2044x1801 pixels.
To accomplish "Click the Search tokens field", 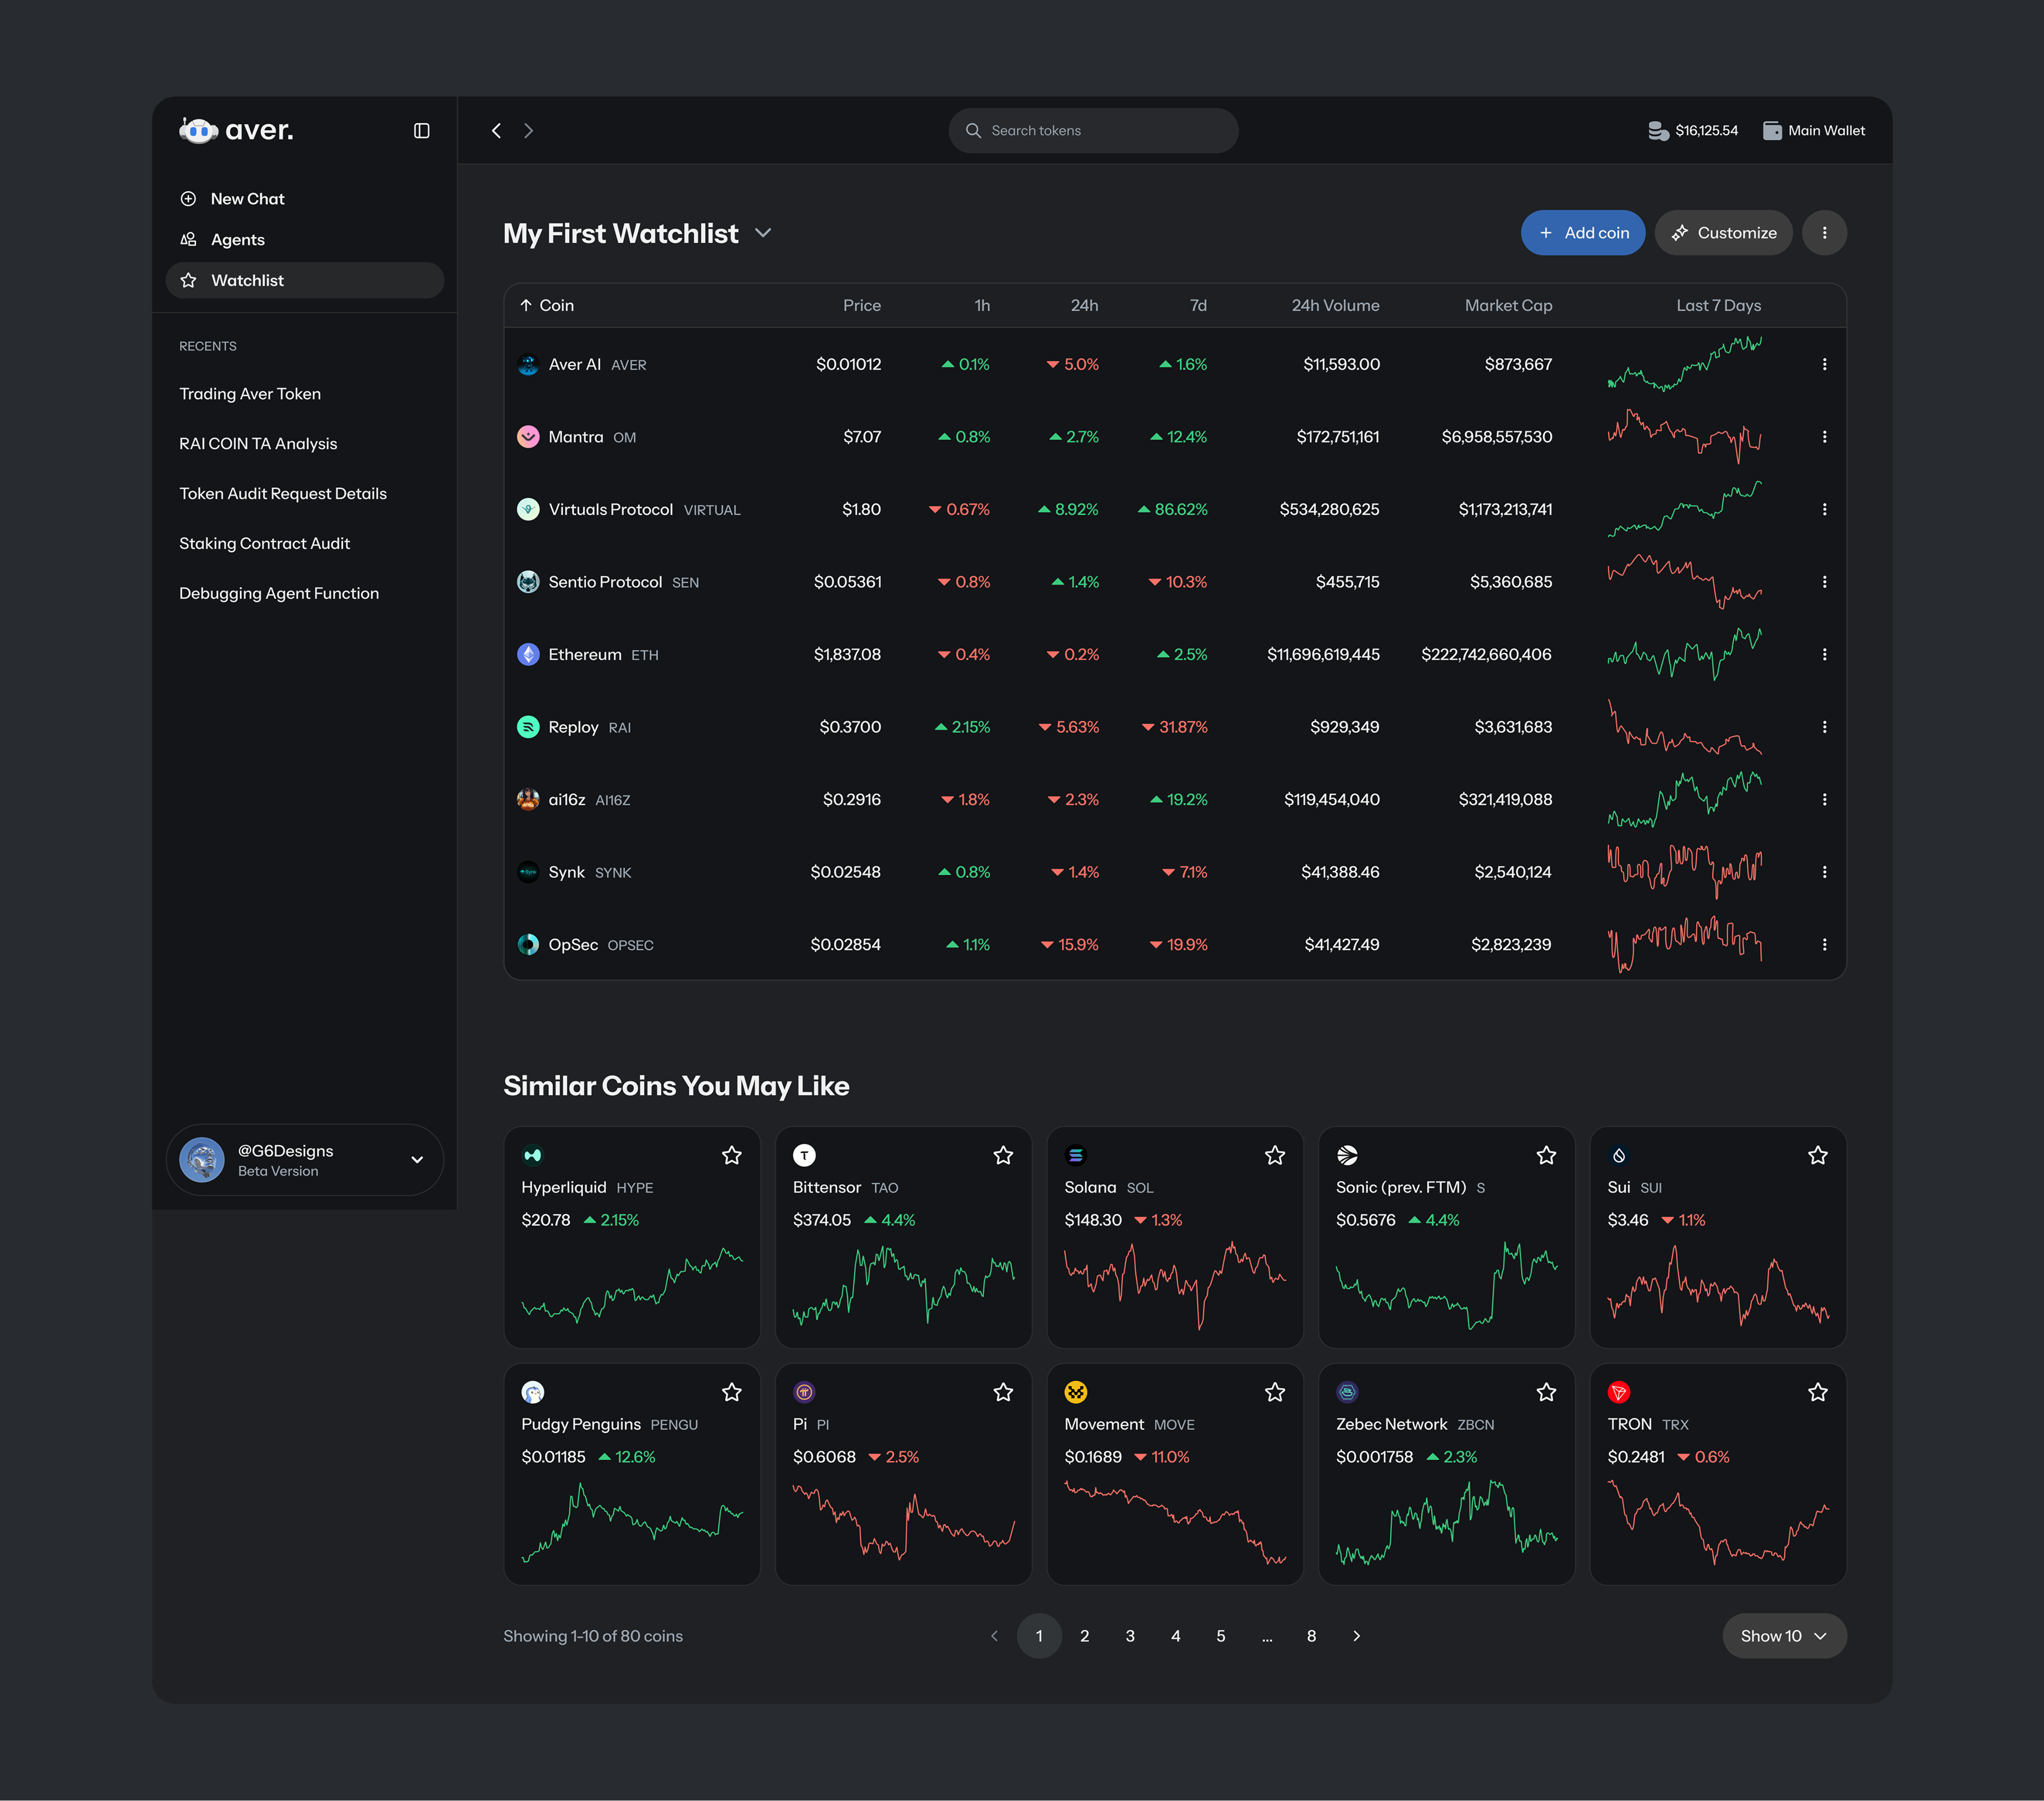I will click(x=1093, y=131).
